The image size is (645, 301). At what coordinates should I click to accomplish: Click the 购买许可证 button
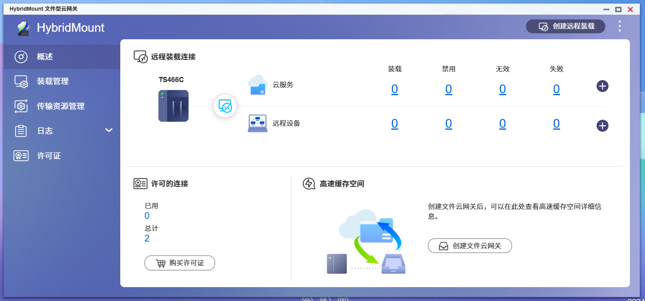click(180, 263)
